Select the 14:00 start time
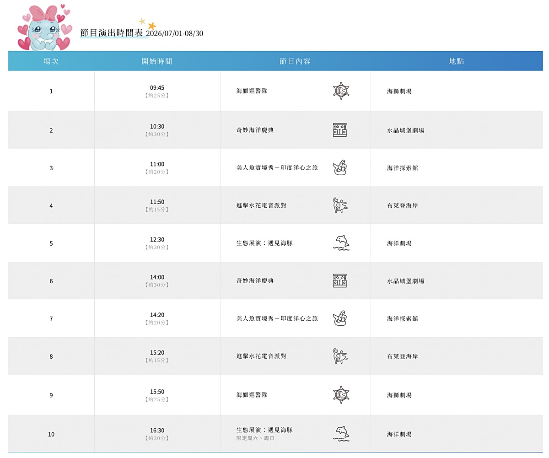This screenshot has width=549, height=458. [157, 277]
